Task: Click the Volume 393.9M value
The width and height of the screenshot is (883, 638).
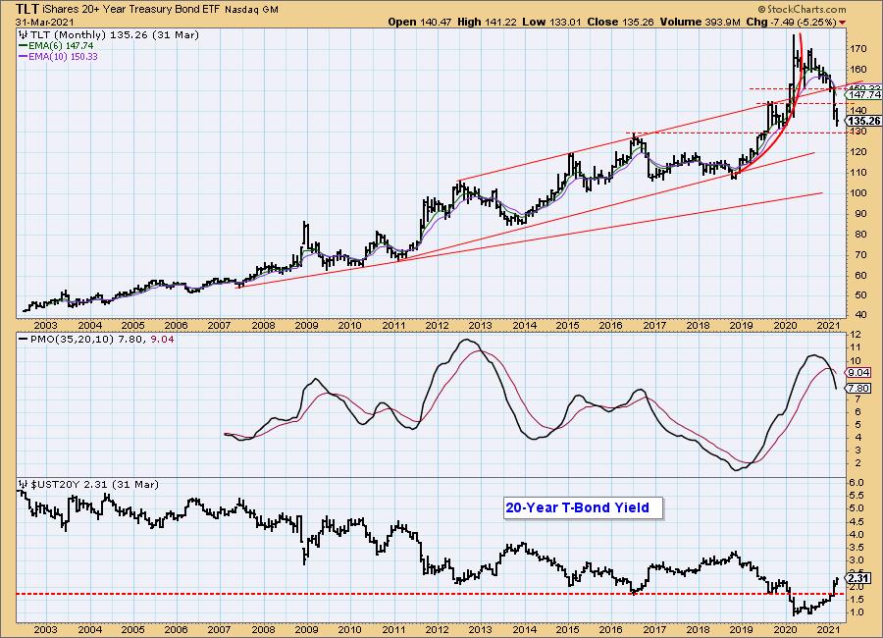Action: click(x=700, y=22)
